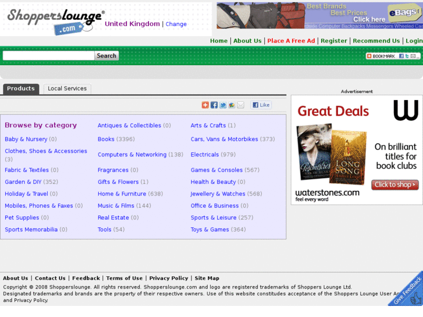Image resolution: width=423 pixels, height=317 pixels.
Task: Open Pet Supplies category
Action: click(22, 218)
